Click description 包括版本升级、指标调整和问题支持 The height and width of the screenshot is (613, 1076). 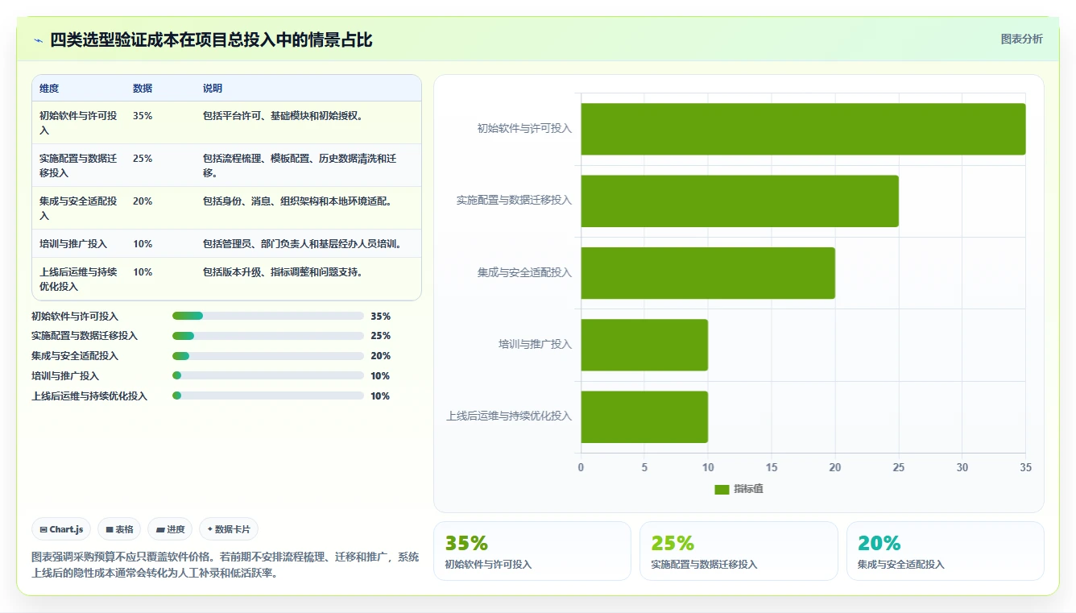[283, 271]
